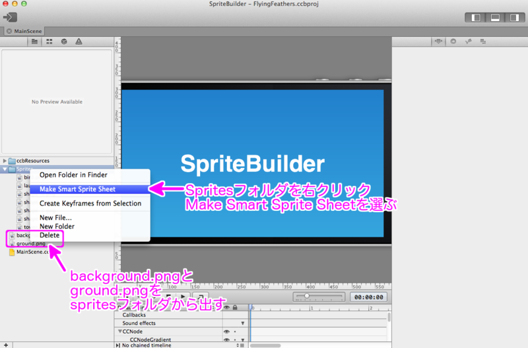528x348 pixels.
Task: Click the chained timeline skip icon
Action: (117, 345)
